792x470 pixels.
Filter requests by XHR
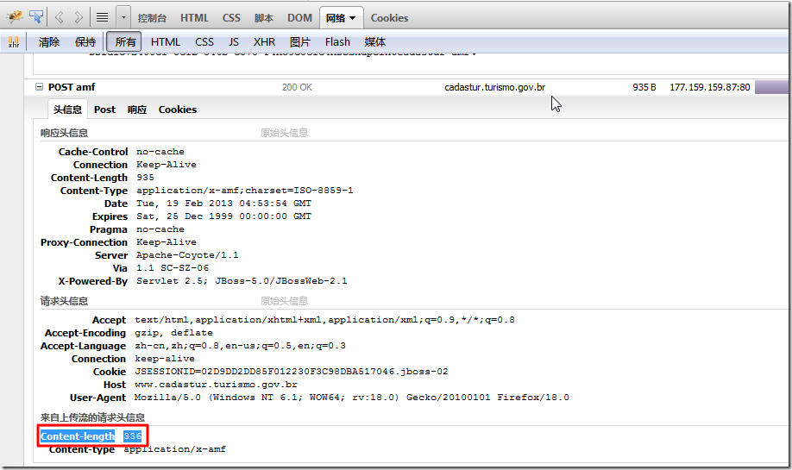point(264,41)
